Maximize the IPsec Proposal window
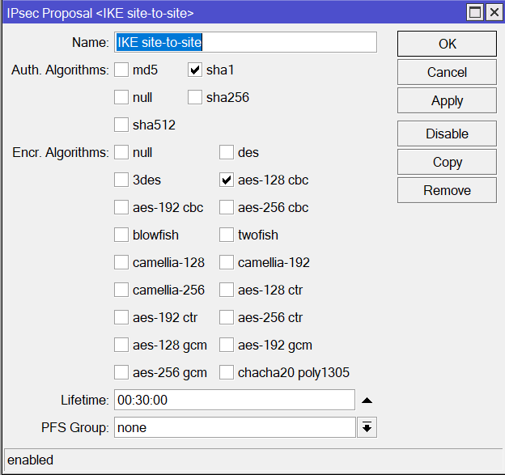 click(475, 13)
